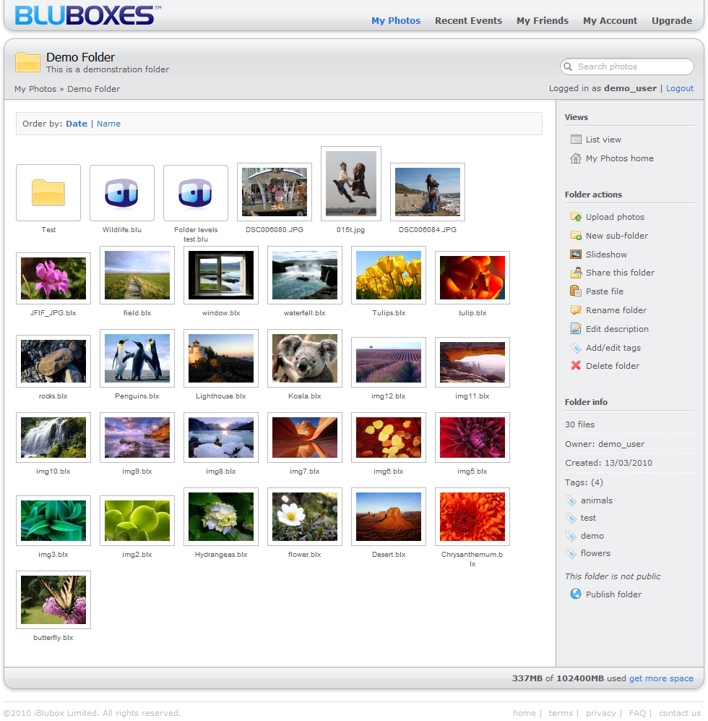This screenshot has width=708, height=721.
Task: Open the Folder levels test.blu album icon
Action: 196,192
